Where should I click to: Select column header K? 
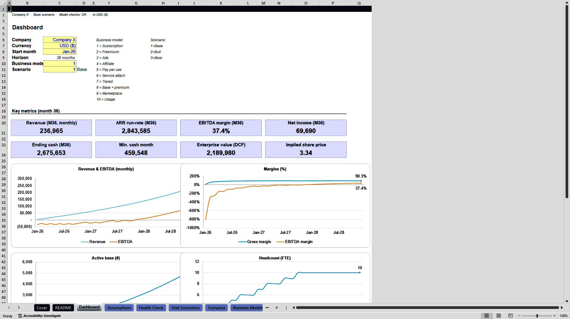tap(221, 3)
